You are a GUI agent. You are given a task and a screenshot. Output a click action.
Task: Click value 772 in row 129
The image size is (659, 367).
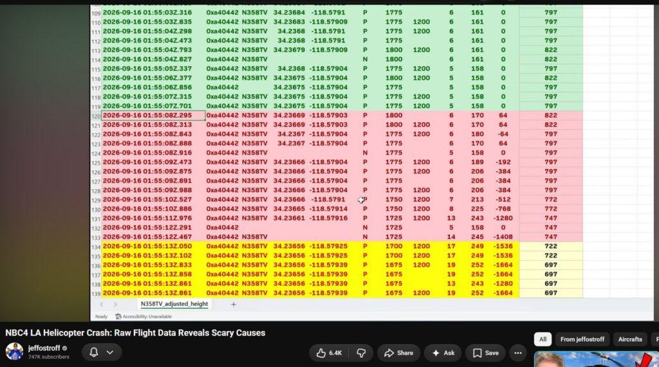tap(551, 199)
